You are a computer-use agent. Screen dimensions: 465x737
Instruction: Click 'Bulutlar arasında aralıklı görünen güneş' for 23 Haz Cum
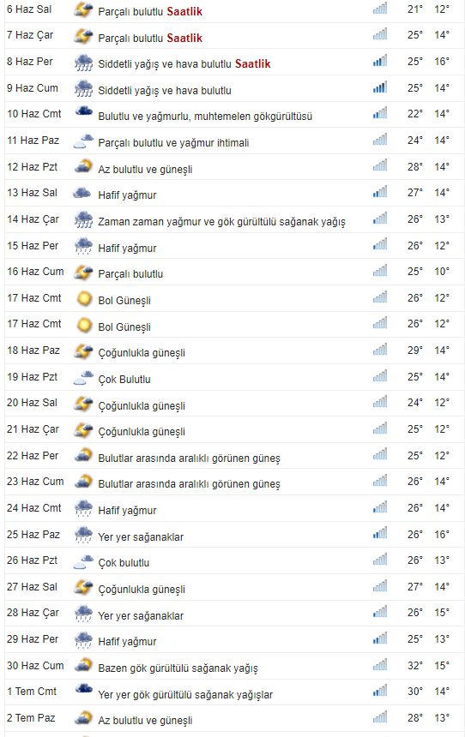[x=190, y=484]
